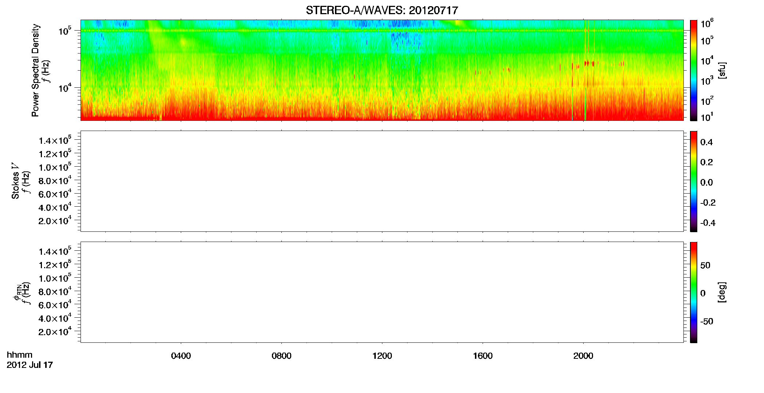Click the sfu power spectral density colorbar
The width and height of the screenshot is (764, 393).
coord(693,70)
